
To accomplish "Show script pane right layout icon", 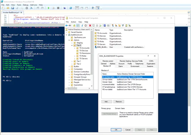I will point(82,8).
